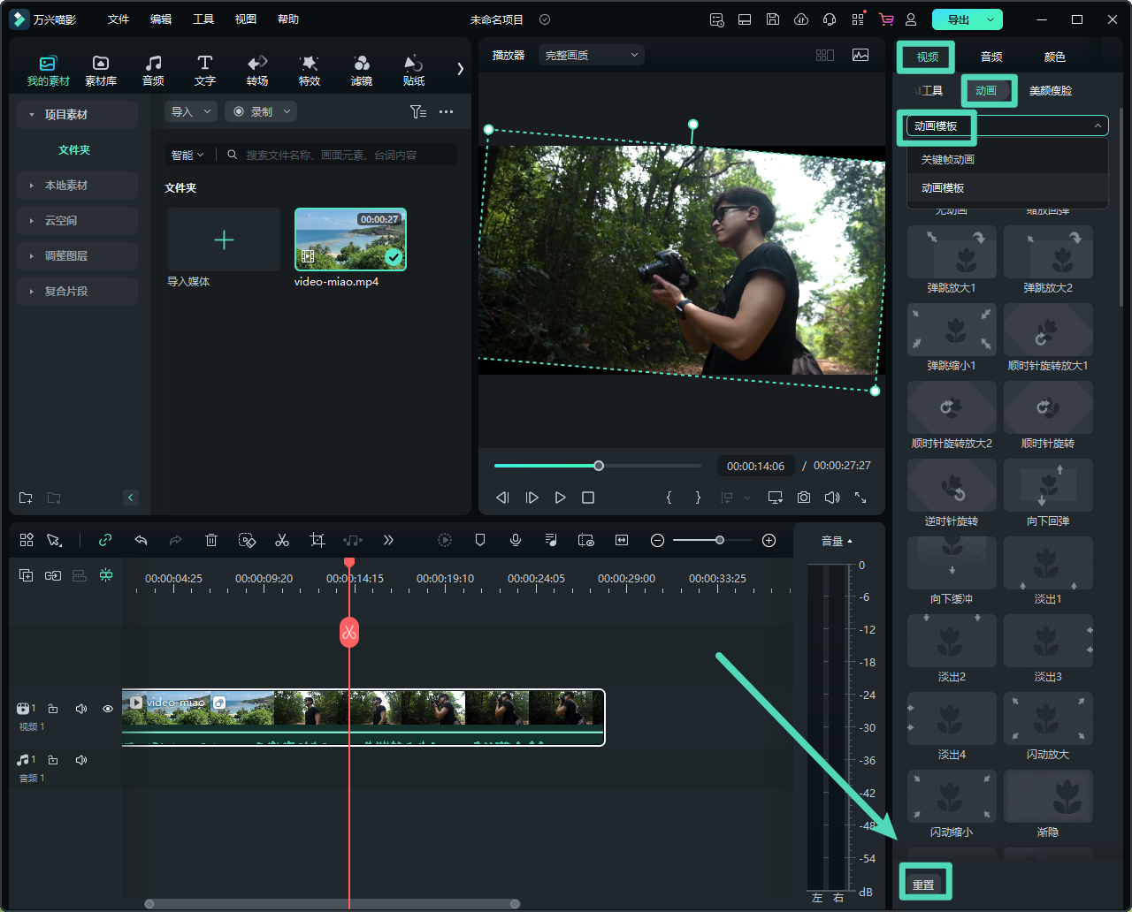Viewport: 1132px width, 912px height.
Task: Open the 转场 transitions panel
Action: pos(257,70)
